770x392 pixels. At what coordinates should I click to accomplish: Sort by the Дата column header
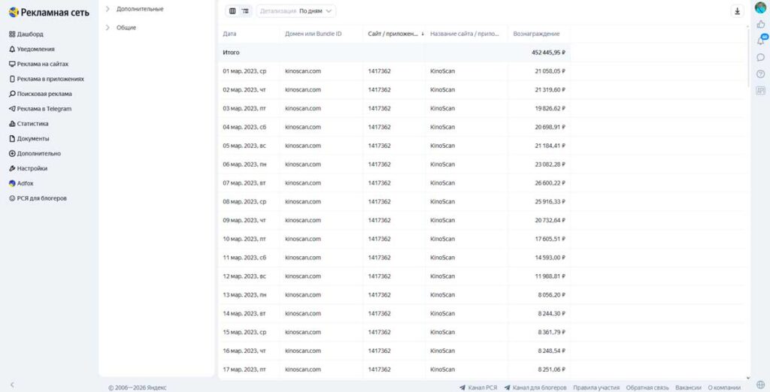(229, 34)
